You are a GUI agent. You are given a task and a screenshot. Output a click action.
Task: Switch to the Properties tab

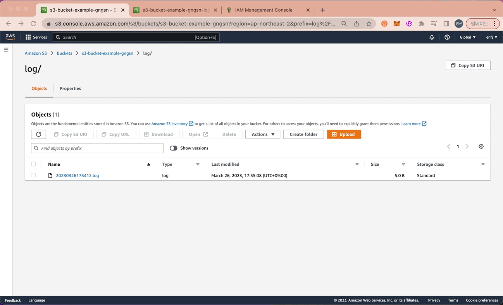click(x=70, y=89)
